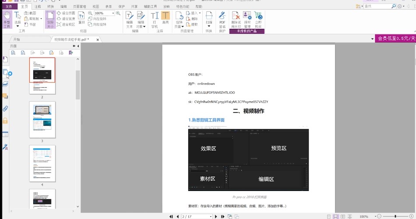The width and height of the screenshot is (416, 219).
Task: Click the Highlight (高亮) tool
Action: 165,20
